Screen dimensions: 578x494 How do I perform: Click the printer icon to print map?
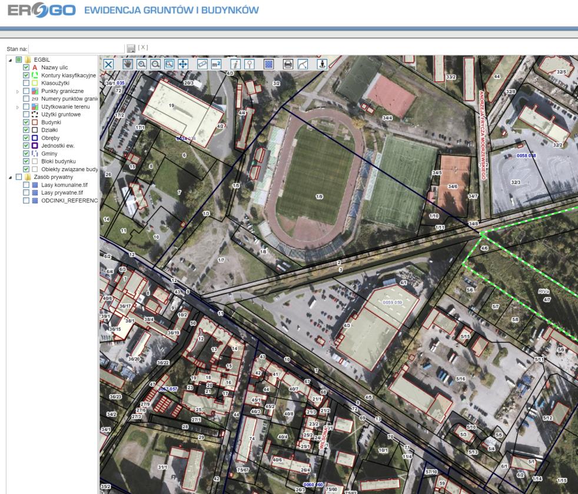click(288, 65)
